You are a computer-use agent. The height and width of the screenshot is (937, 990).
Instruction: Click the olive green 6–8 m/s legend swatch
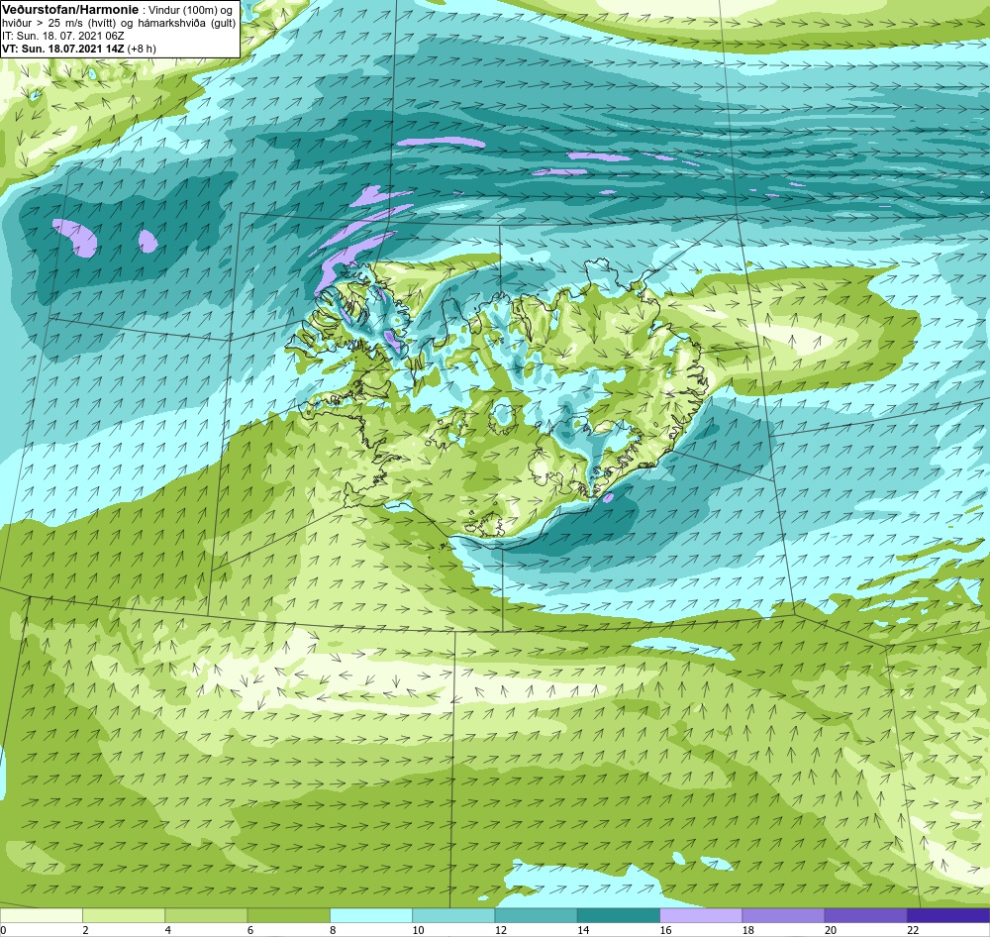(288, 915)
